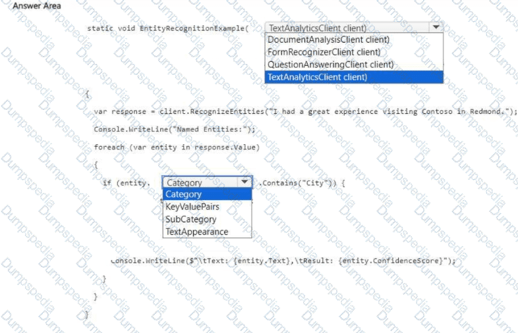Screen dimensions: 518x333
Task: Select the SubCategory option
Action: click(x=190, y=219)
